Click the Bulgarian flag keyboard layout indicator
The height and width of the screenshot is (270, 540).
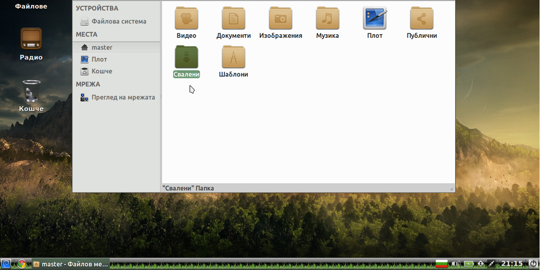point(441,264)
